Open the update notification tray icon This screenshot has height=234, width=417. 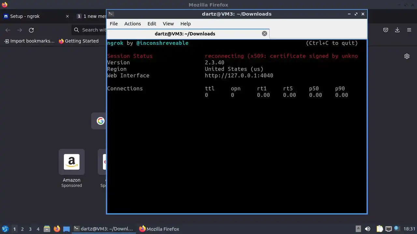tap(397, 229)
